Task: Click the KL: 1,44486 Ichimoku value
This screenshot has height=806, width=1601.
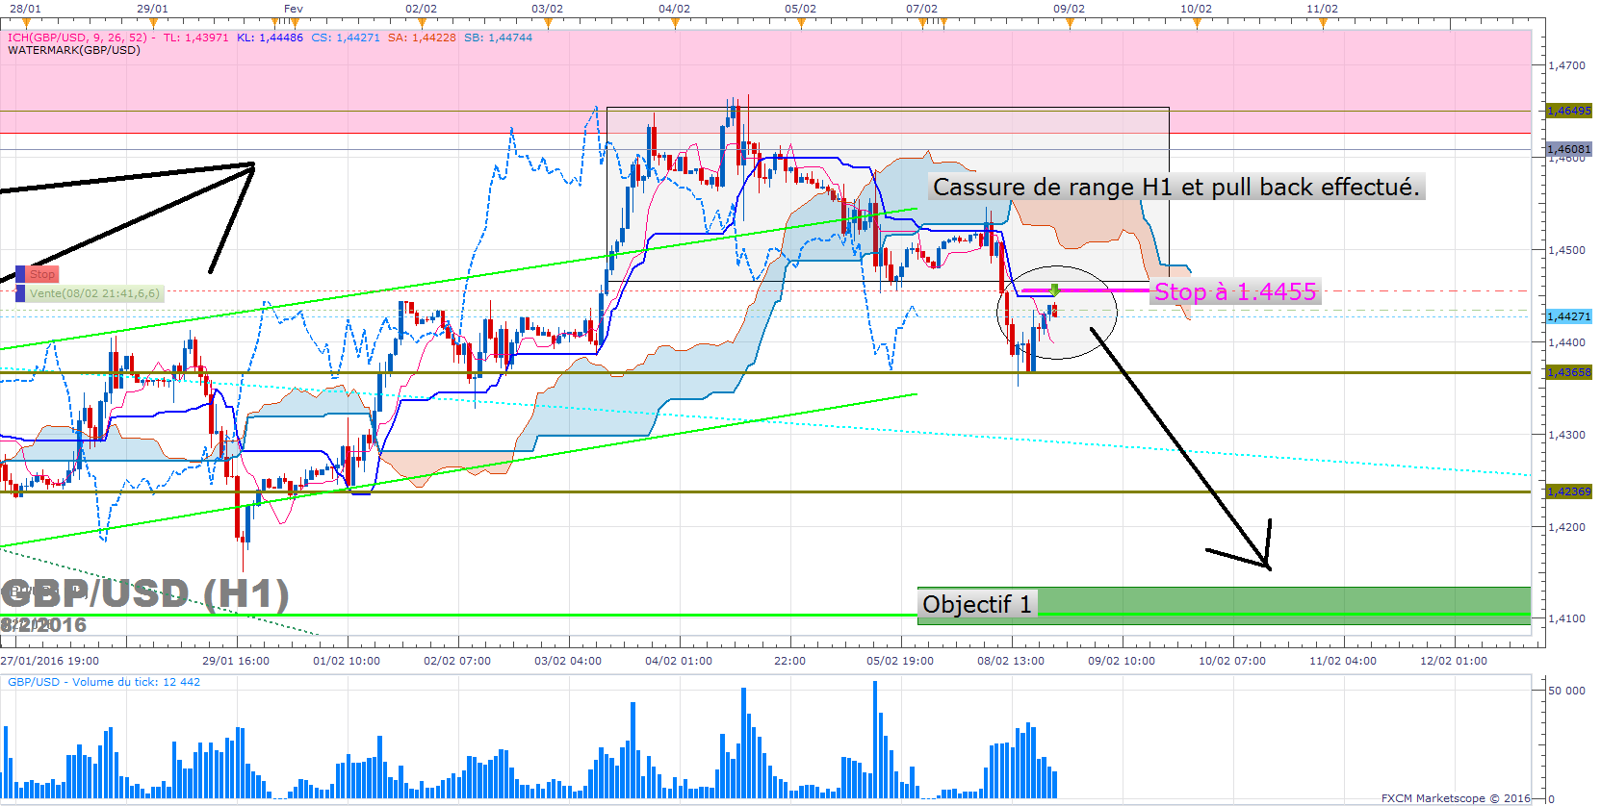Action: (x=270, y=38)
